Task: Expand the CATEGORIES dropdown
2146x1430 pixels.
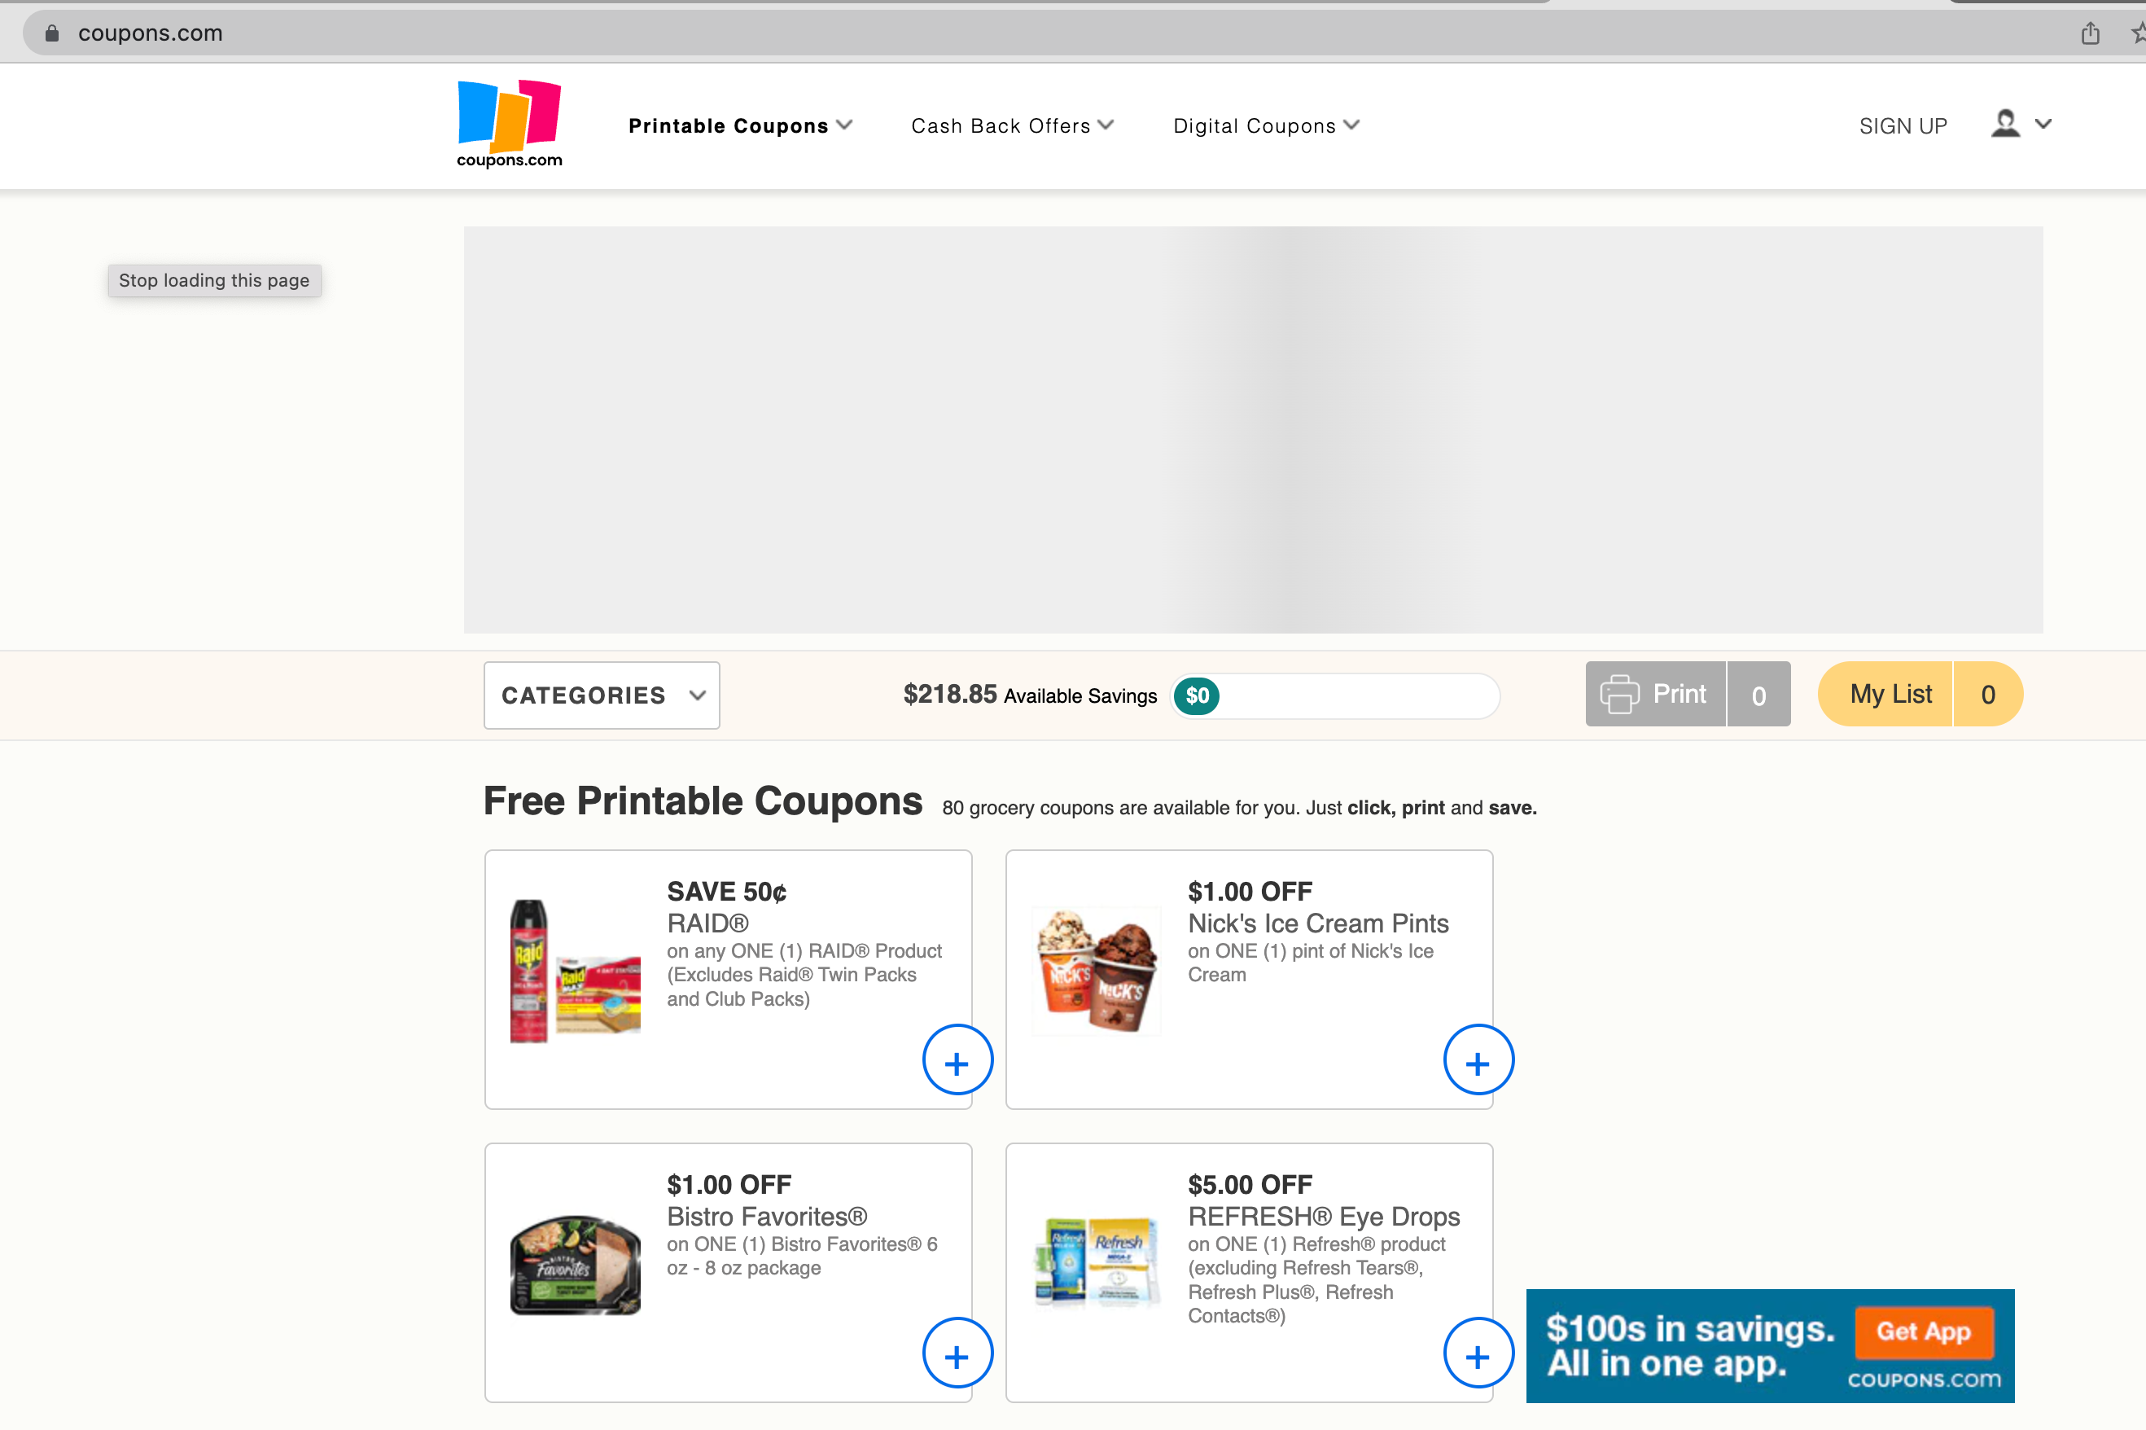Action: coord(602,695)
